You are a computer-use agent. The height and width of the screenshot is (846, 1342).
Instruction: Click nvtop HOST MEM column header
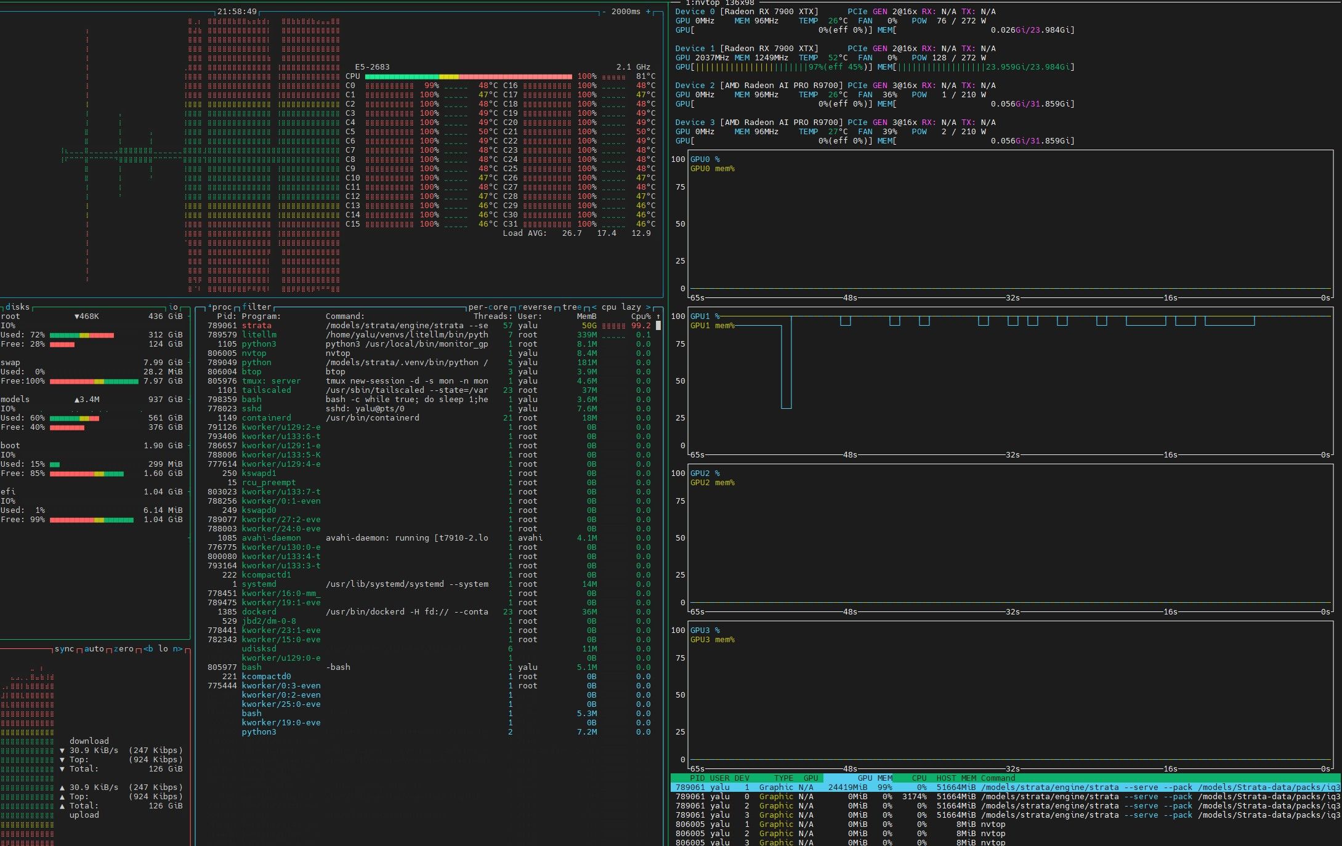(x=956, y=778)
